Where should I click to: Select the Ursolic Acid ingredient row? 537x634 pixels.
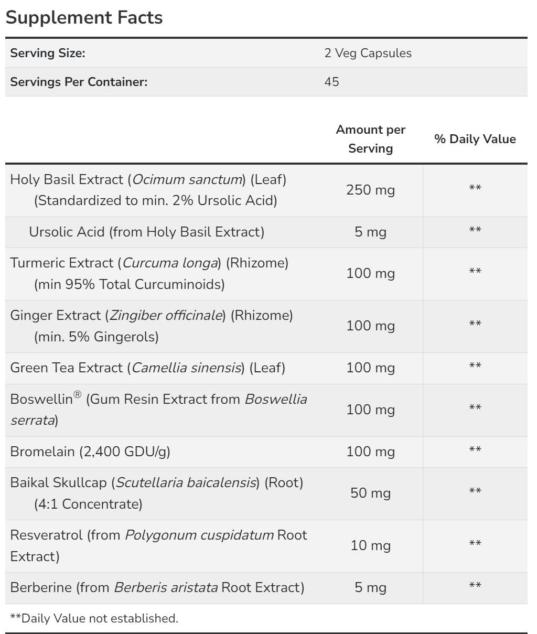pos(146,232)
